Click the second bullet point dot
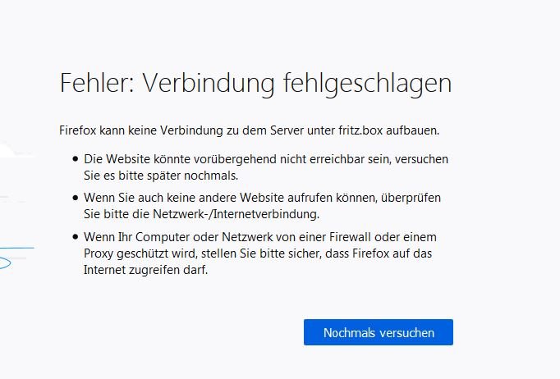The image size is (560, 379). tap(75, 199)
